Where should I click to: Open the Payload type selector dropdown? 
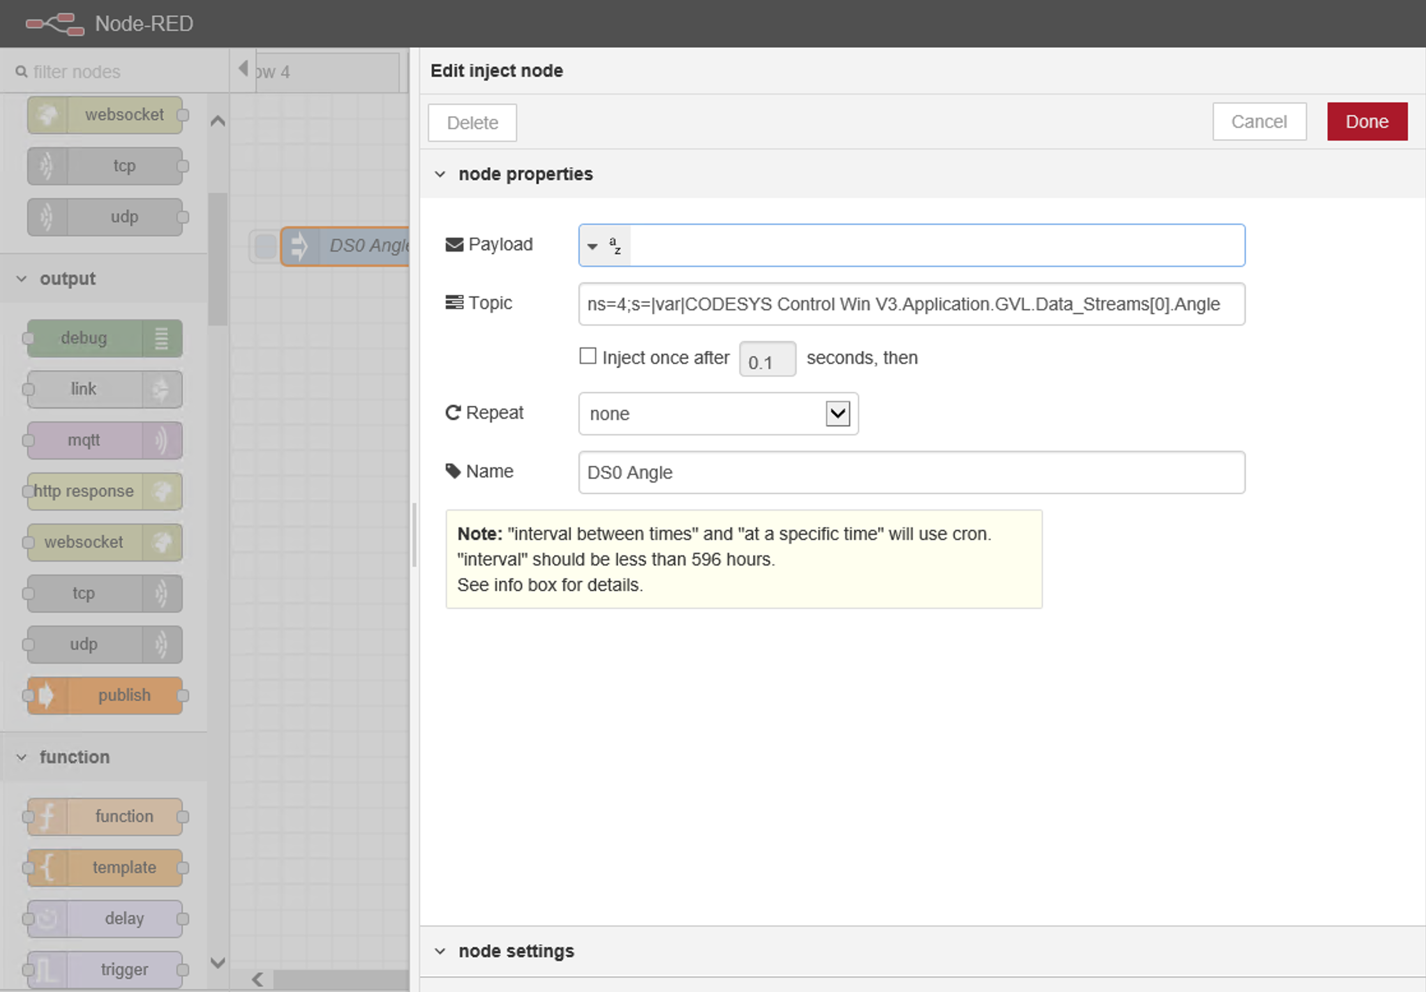tap(603, 246)
